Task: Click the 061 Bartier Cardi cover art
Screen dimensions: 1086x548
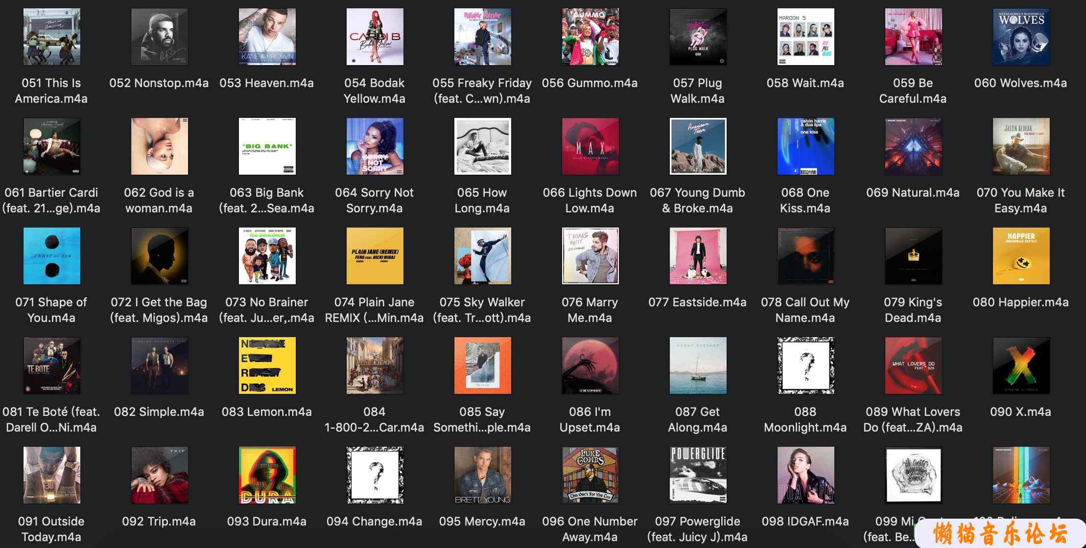Action: coord(52,146)
